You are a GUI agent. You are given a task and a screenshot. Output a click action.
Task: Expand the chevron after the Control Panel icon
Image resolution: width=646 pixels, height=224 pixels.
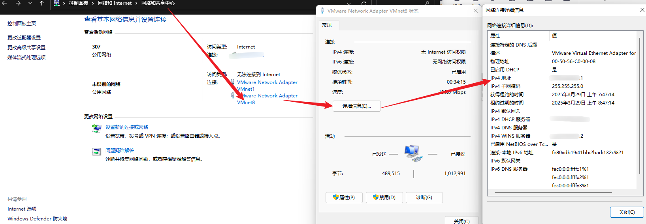click(x=64, y=3)
